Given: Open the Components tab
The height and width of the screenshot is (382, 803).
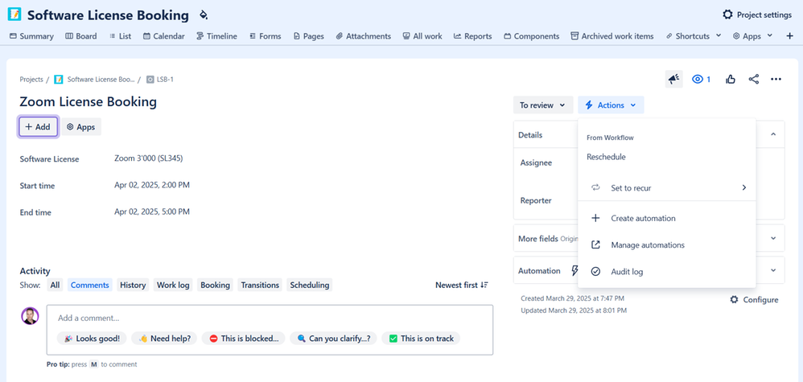Looking at the screenshot, I should [532, 36].
